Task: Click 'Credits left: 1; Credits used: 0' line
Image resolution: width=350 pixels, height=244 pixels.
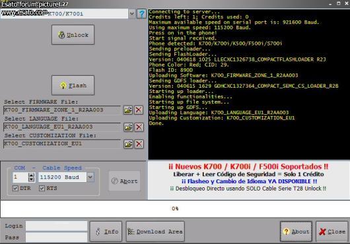Action: [199, 17]
